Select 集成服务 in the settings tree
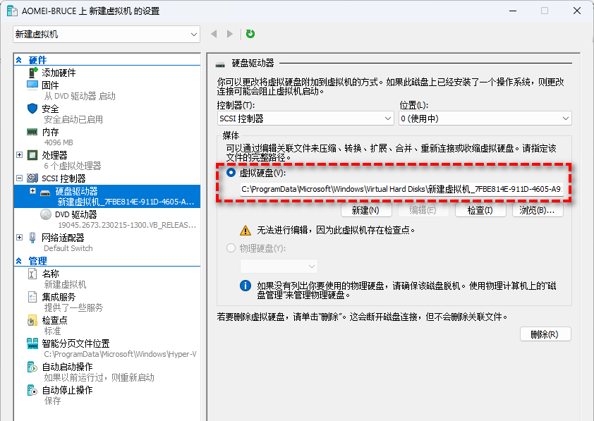Viewport: 594px width, 421px height. pos(59,297)
